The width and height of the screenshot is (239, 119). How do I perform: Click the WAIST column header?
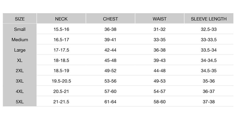click(x=159, y=19)
